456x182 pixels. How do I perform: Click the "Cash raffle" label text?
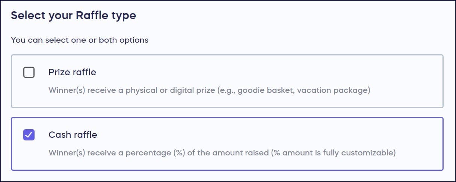[x=73, y=135]
